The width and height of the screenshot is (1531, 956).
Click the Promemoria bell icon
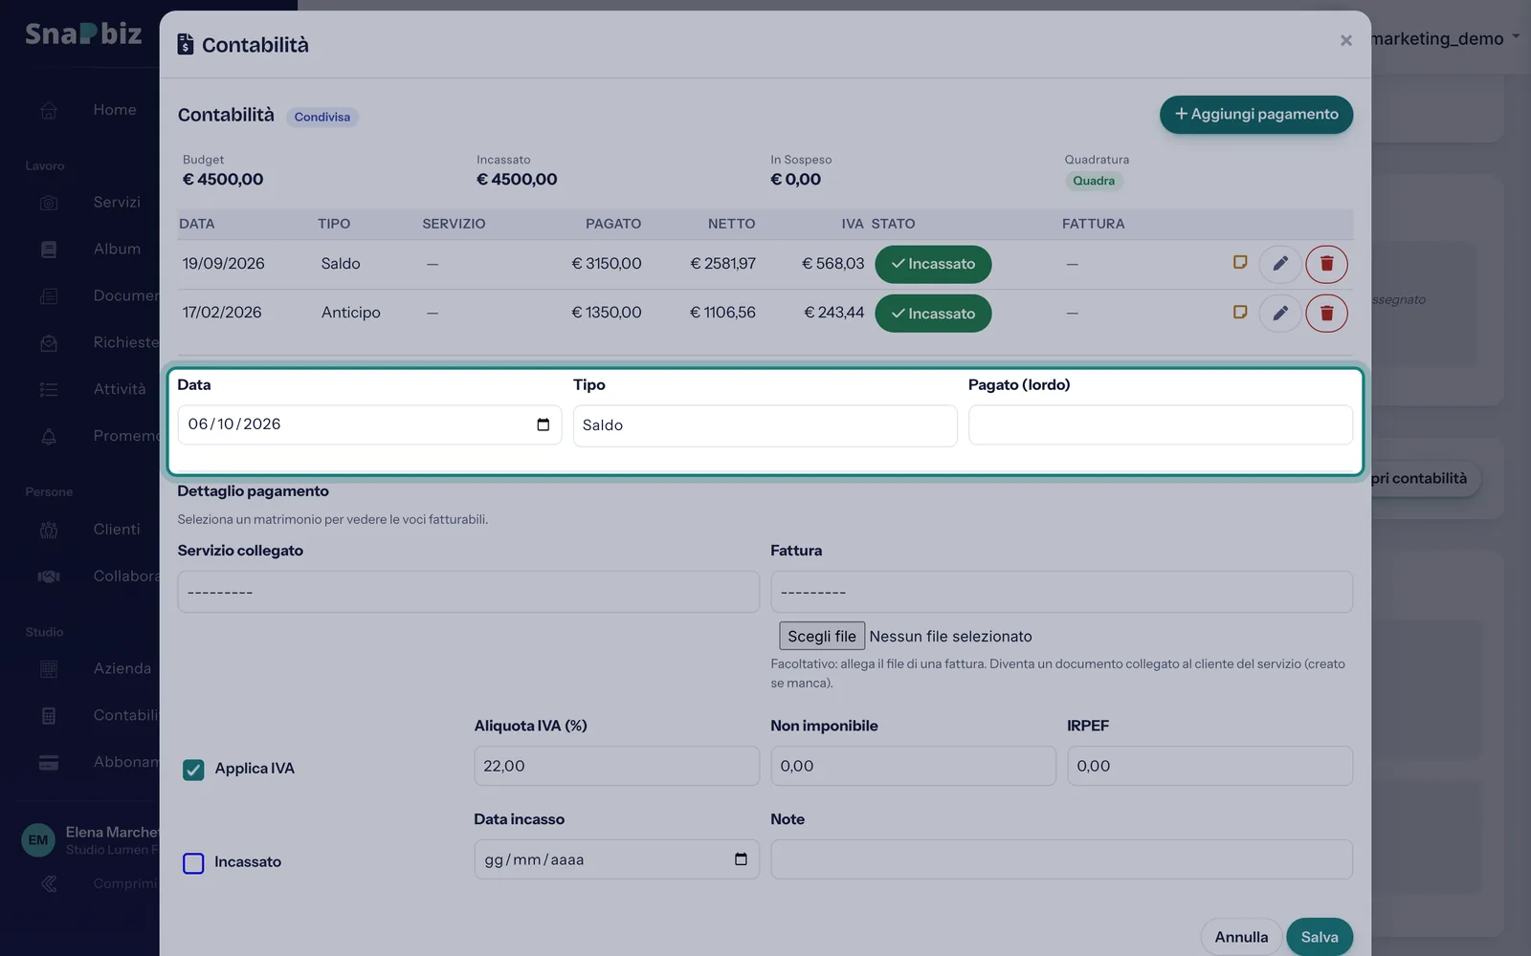coord(49,436)
